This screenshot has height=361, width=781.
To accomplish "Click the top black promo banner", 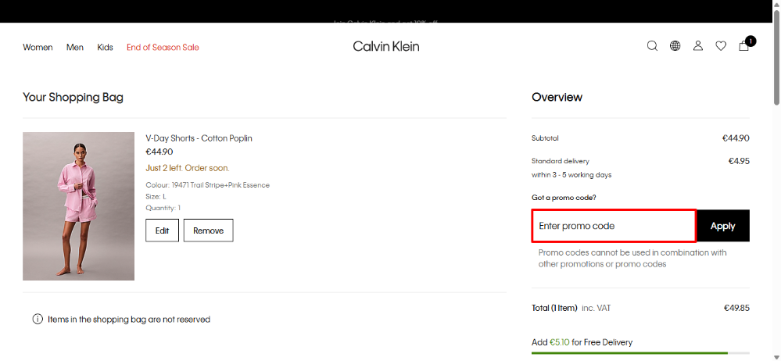I will pos(386,12).
